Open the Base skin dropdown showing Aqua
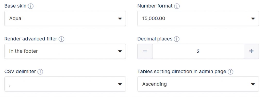 [x=65, y=18]
